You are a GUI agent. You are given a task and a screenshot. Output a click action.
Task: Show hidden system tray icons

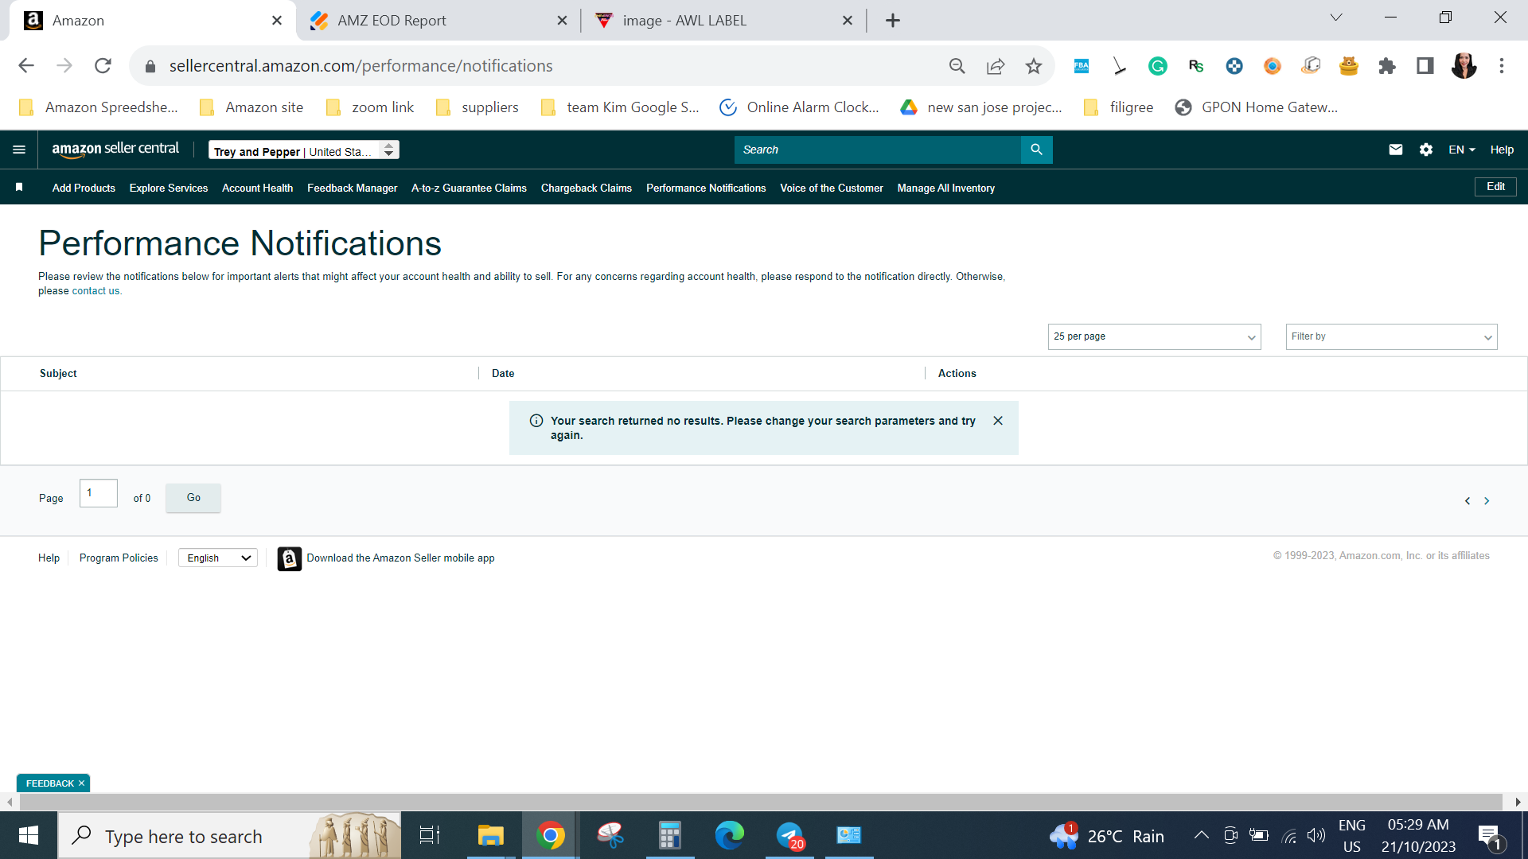click(1202, 835)
